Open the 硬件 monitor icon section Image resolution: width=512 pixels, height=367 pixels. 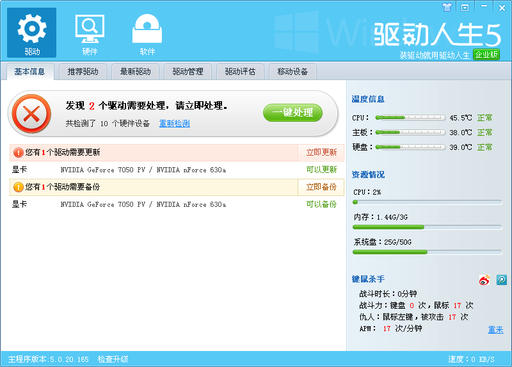coord(90,33)
